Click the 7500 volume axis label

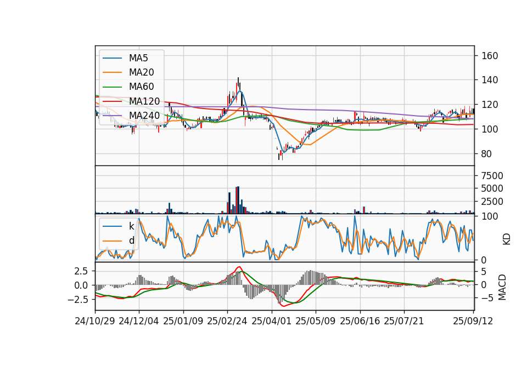tap(492, 176)
